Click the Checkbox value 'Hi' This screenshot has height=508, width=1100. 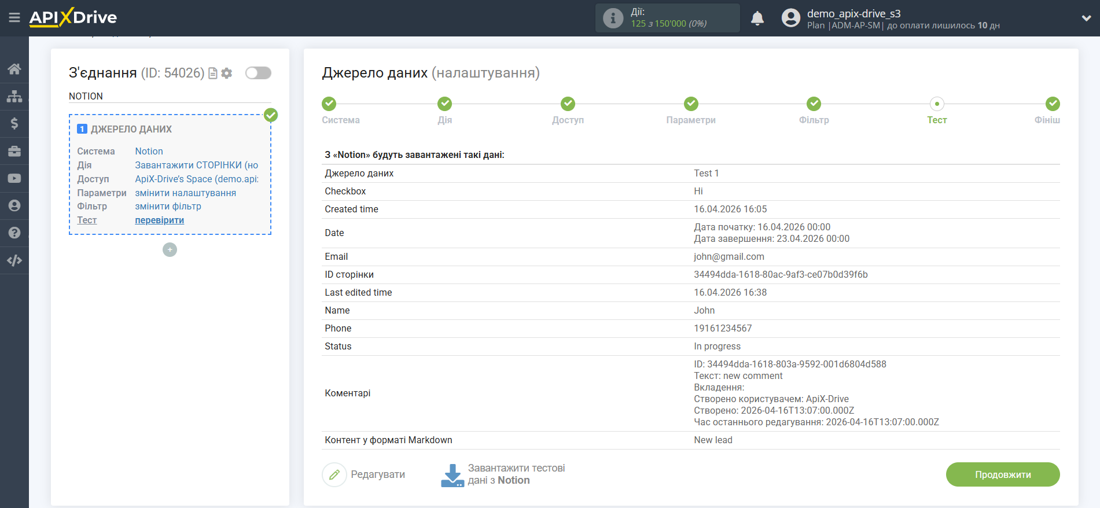[698, 192]
